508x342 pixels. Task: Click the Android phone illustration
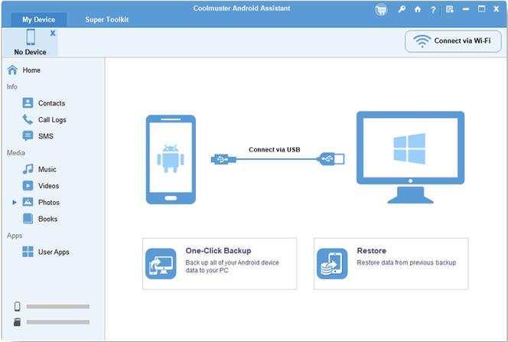click(x=171, y=159)
